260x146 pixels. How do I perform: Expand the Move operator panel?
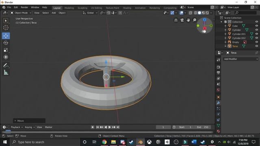(15, 121)
